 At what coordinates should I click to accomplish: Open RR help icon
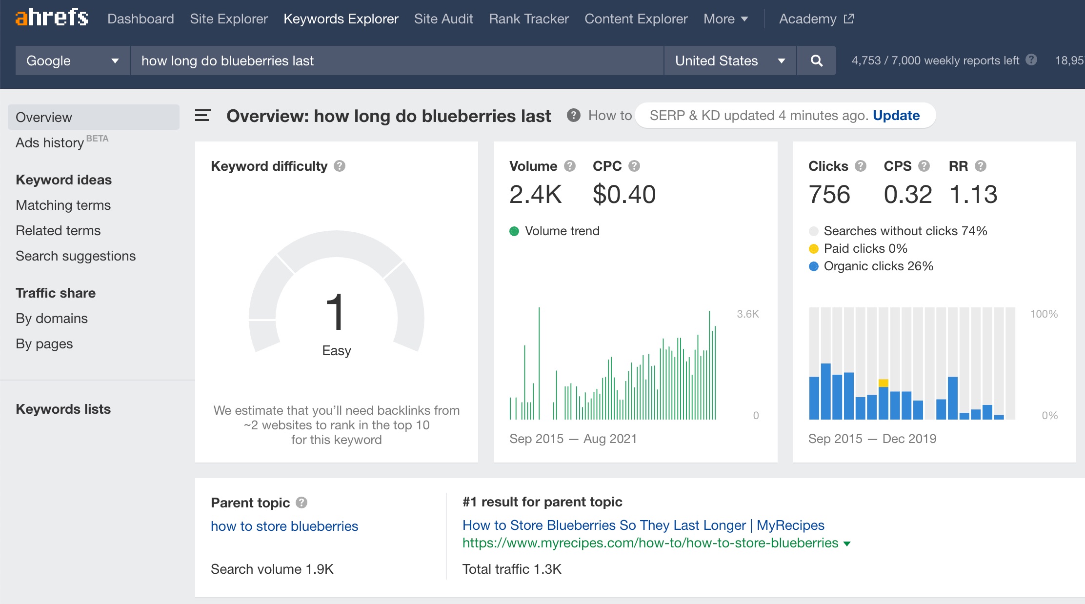[x=981, y=166]
